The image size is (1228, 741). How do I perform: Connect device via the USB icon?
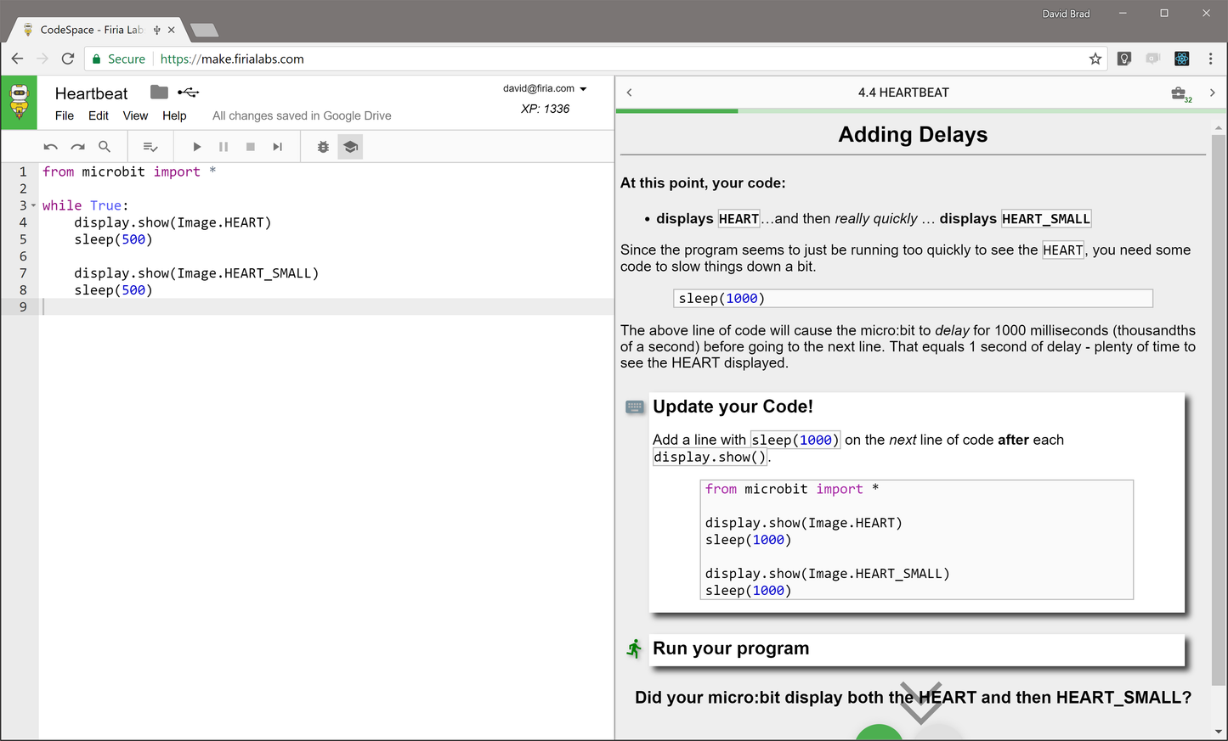188,93
